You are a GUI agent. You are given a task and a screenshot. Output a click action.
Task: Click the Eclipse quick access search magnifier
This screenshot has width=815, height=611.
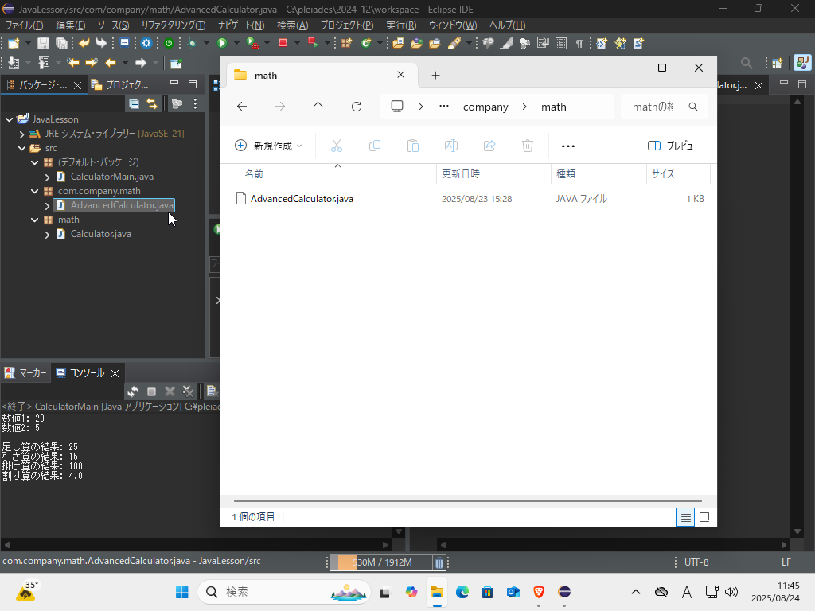[x=747, y=63]
